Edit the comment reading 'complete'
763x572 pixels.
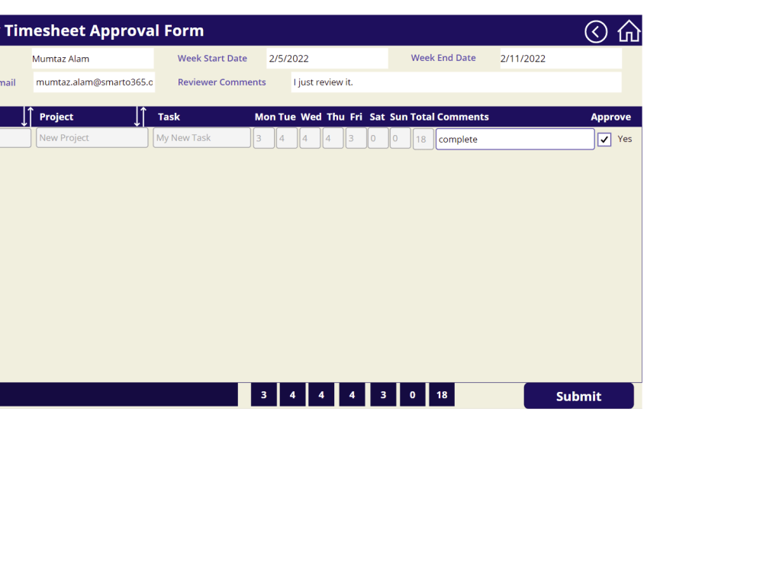pyautogui.click(x=514, y=139)
